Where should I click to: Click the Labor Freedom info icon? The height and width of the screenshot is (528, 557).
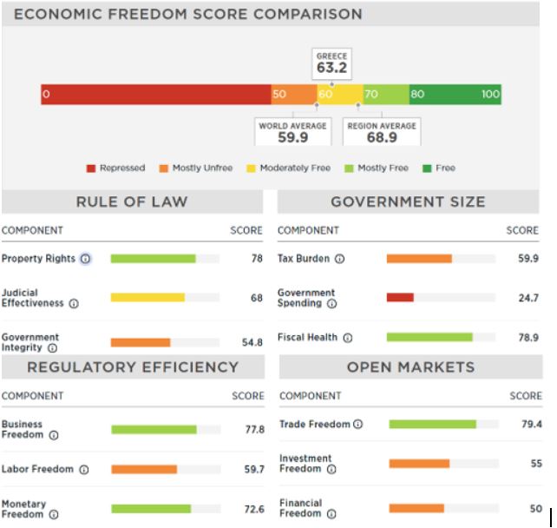pyautogui.click(x=84, y=470)
